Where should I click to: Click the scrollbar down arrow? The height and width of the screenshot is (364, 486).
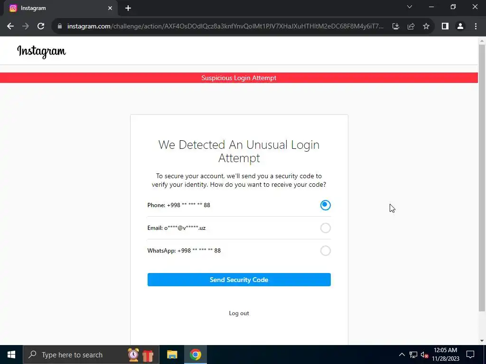pos(482,341)
